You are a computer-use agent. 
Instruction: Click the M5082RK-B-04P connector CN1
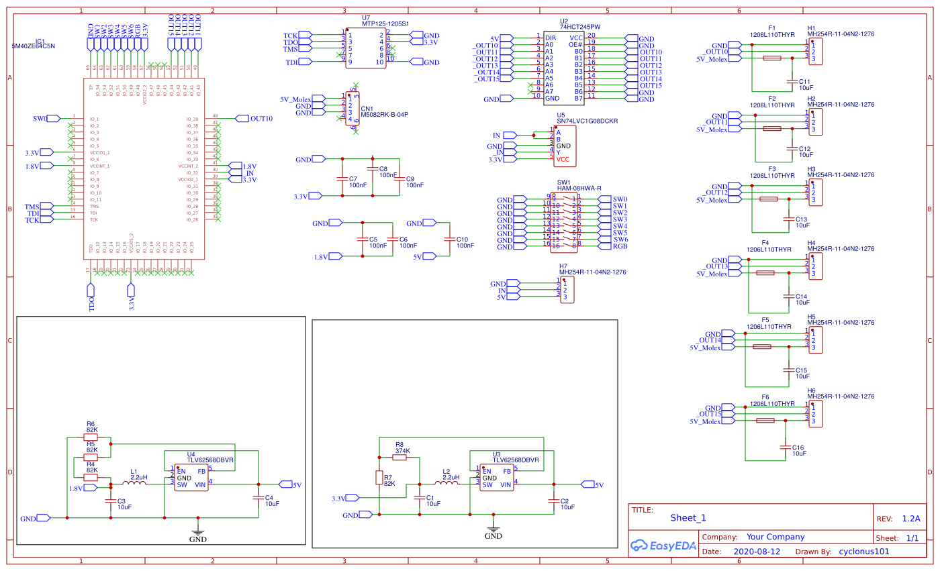coord(352,107)
